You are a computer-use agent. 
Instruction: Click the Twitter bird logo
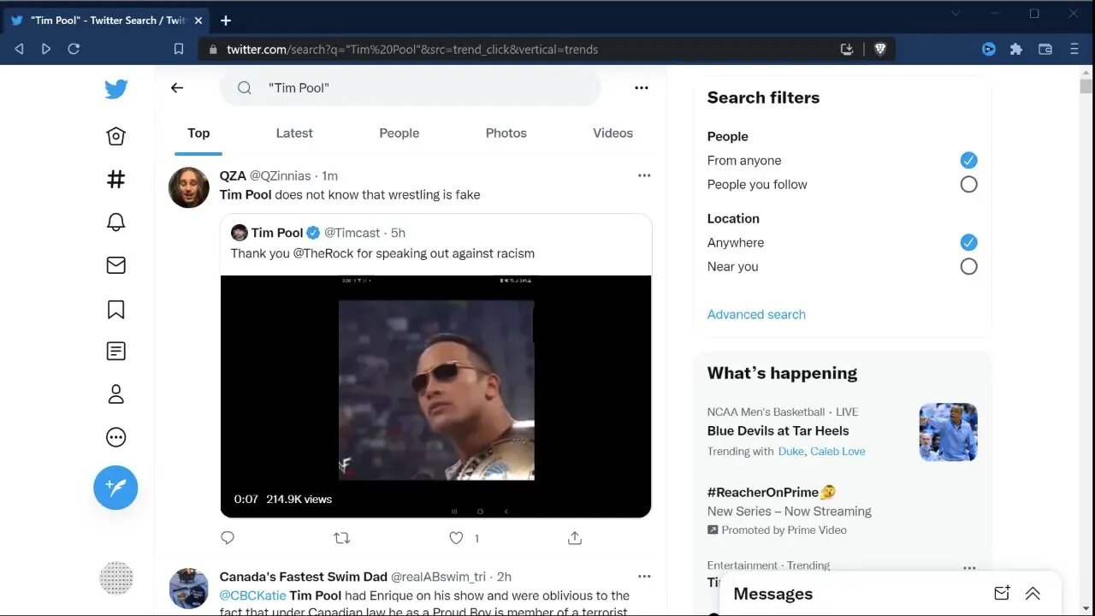[116, 89]
